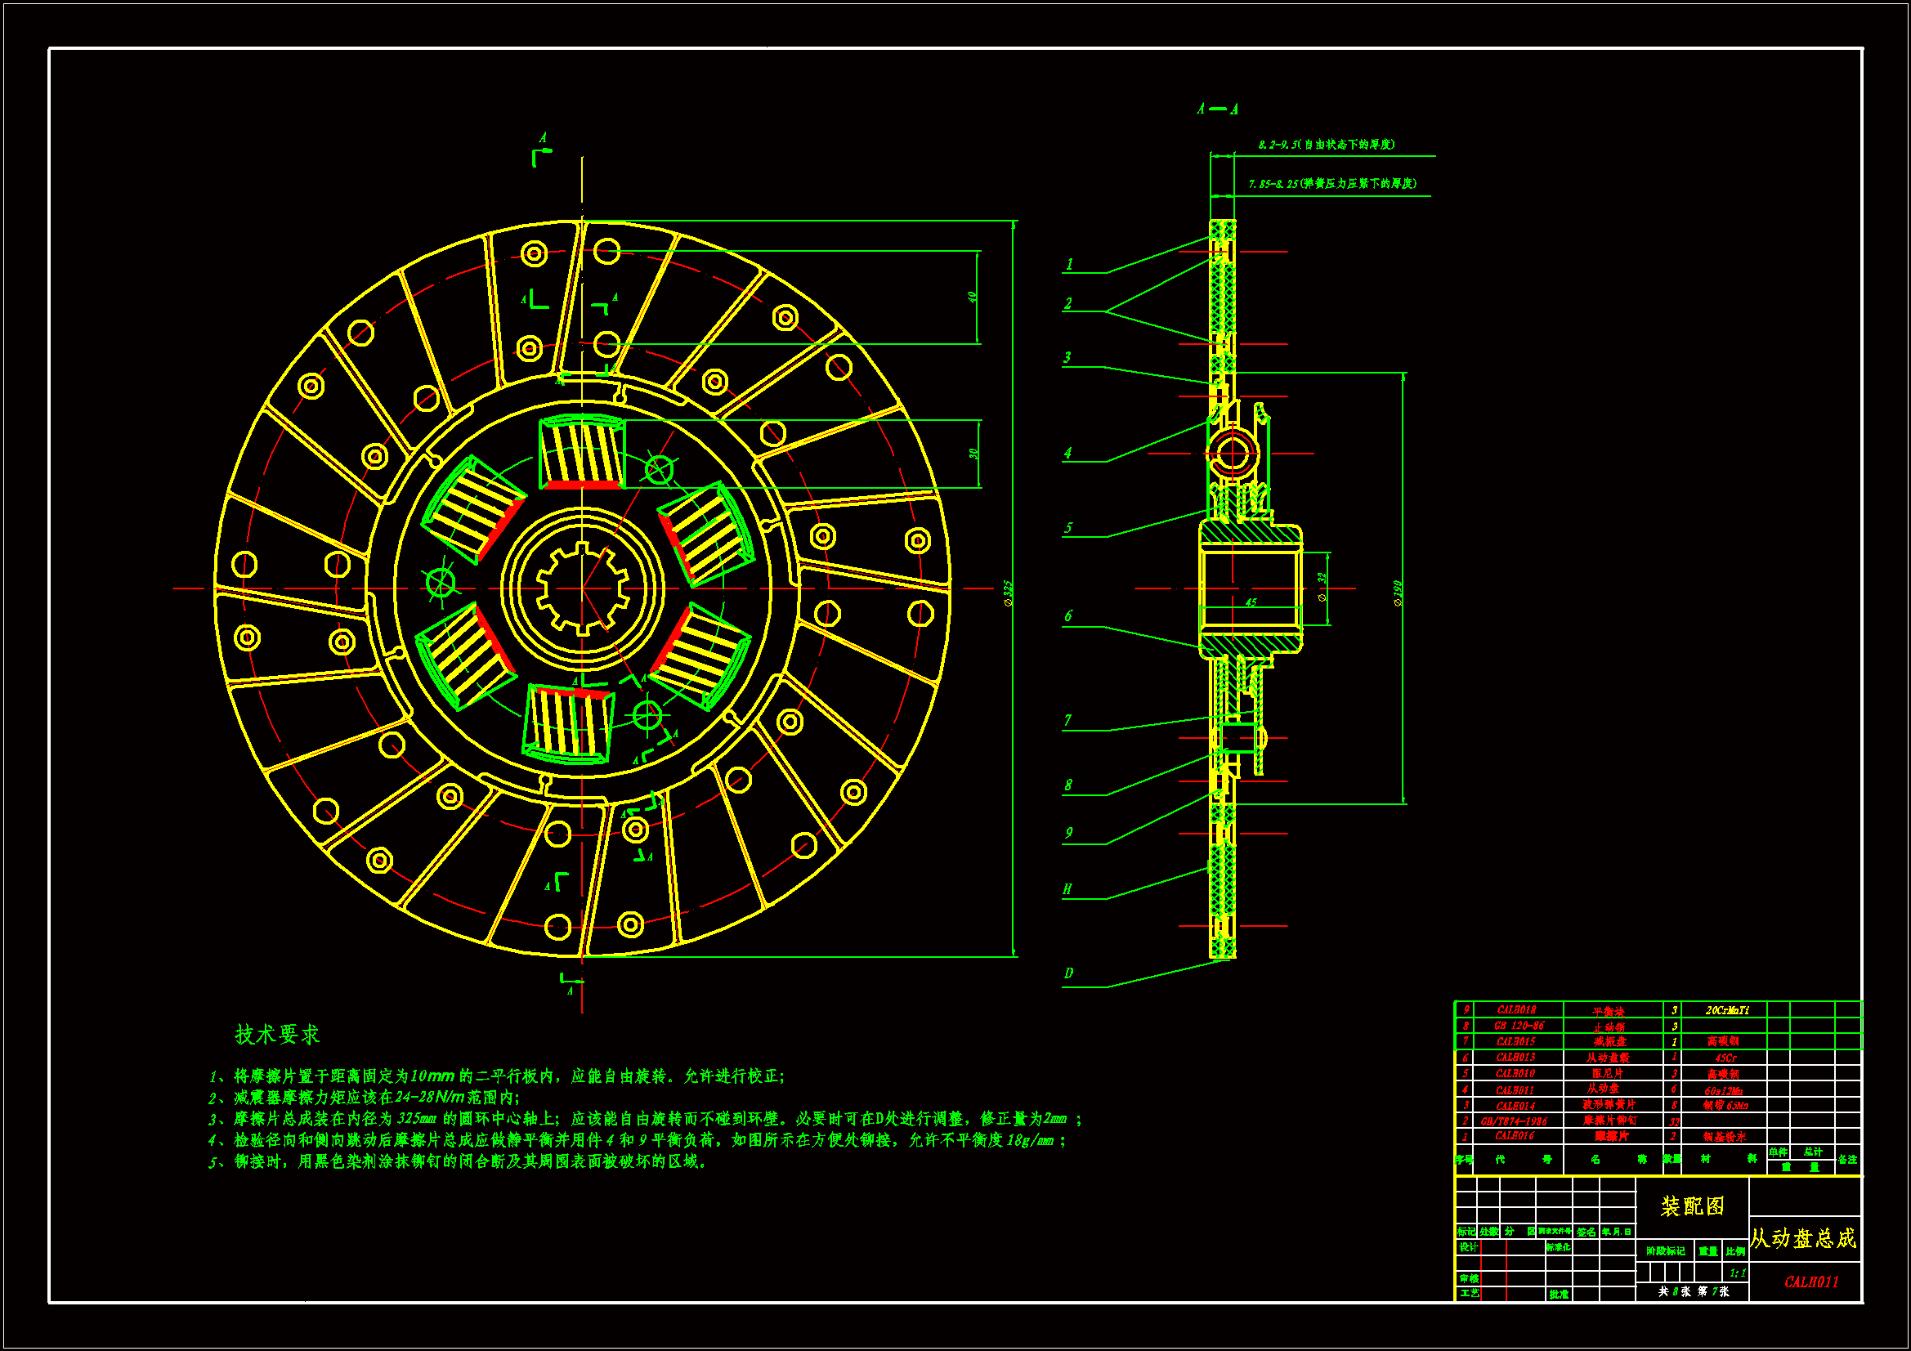The width and height of the screenshot is (1911, 1351).
Task: Click the 从动盘总成 drawing name text
Action: pyautogui.click(x=1803, y=1239)
